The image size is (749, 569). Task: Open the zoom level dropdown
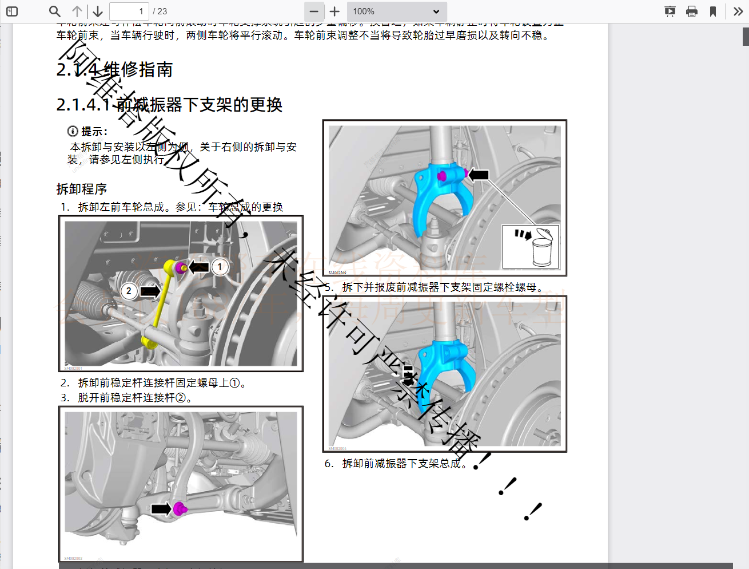397,11
